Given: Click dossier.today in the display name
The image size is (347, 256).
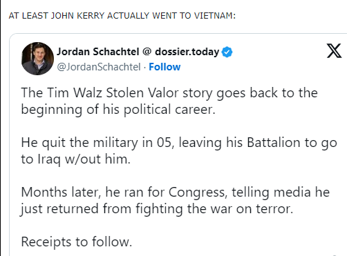Looking at the screenshot, I should (187, 52).
